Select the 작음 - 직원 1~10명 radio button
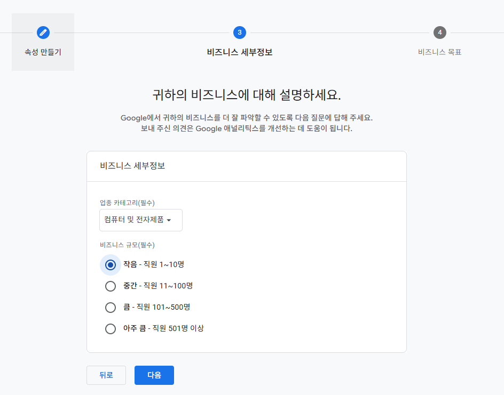 pyautogui.click(x=110, y=265)
